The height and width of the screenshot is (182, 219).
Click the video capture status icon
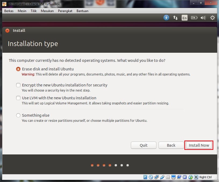179,177
